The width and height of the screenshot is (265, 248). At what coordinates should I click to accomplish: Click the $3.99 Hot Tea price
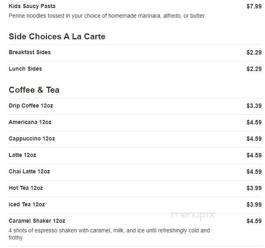pos(254,188)
